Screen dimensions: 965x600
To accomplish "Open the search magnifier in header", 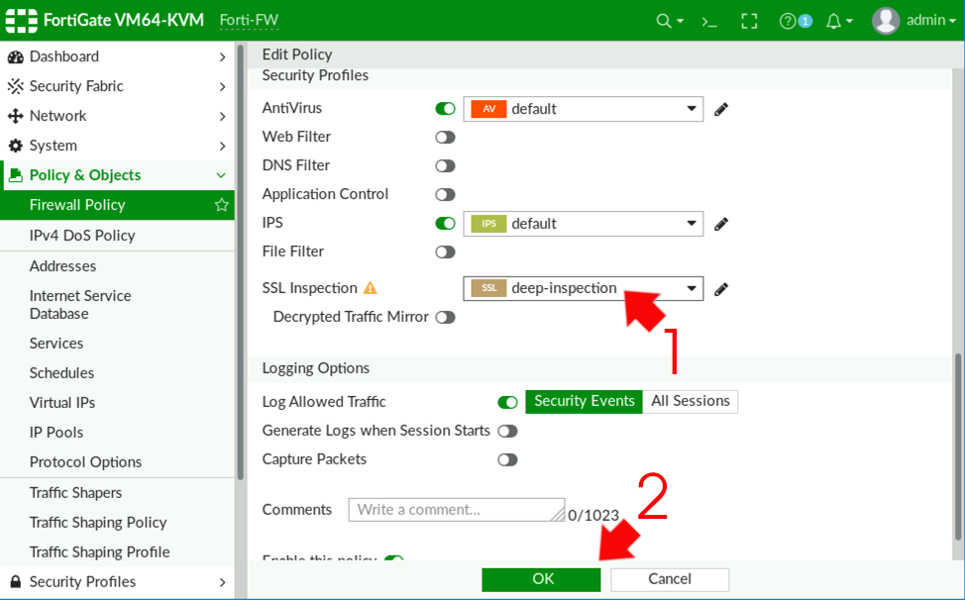I will 664,21.
